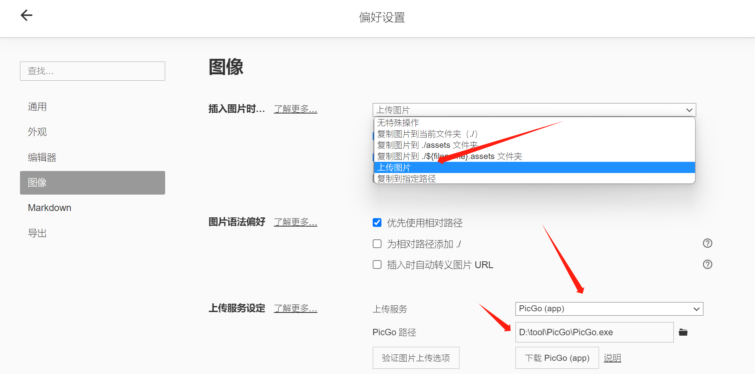This screenshot has height=374, width=755.
Task: Choose 无特殊操作 from the list
Action: pyautogui.click(x=534, y=123)
